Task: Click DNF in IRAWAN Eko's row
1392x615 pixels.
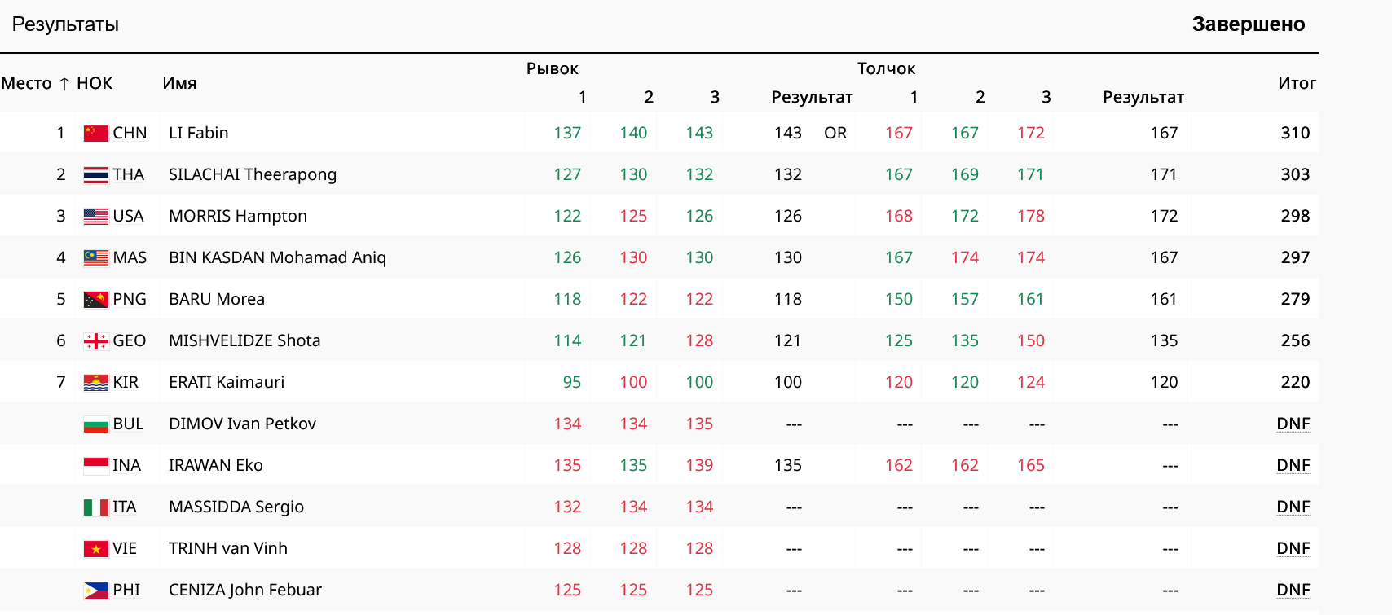Action: [x=1293, y=465]
